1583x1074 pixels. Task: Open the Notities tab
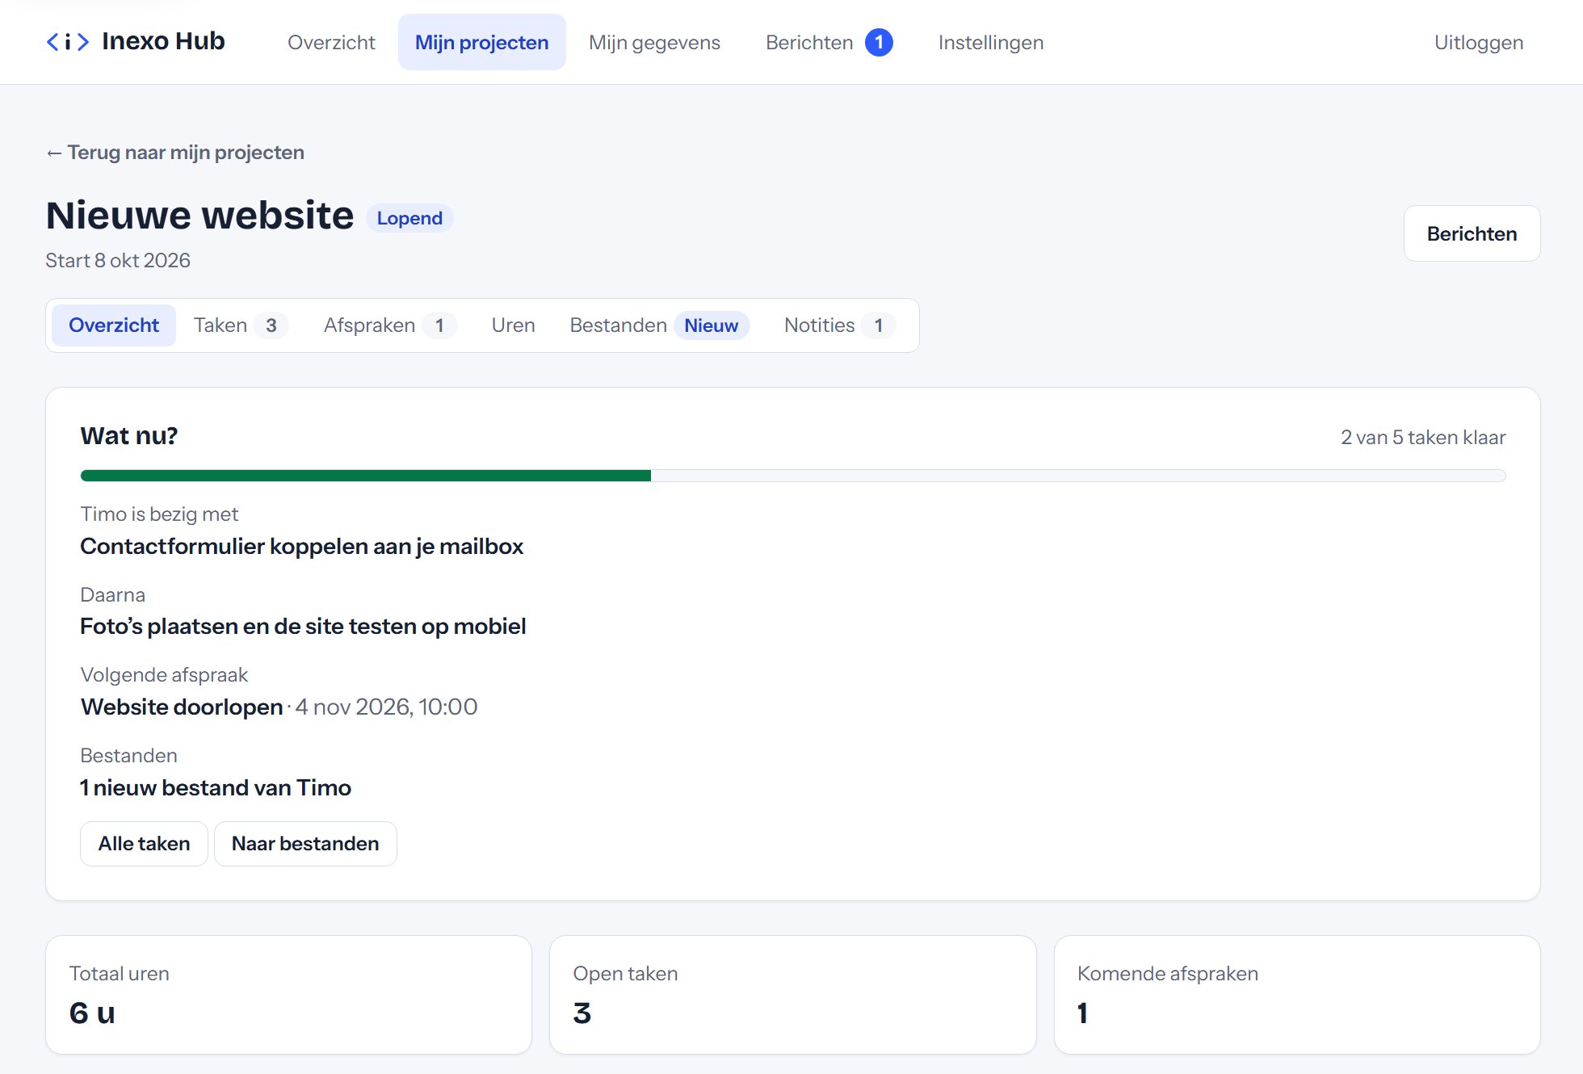839,325
